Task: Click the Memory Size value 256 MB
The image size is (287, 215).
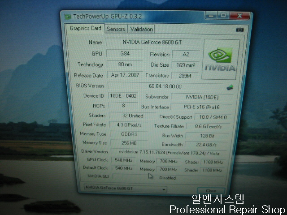Action: click(x=129, y=143)
